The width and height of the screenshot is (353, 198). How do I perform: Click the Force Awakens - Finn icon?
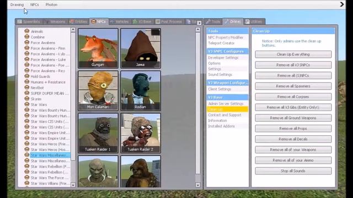click(x=27, y=48)
